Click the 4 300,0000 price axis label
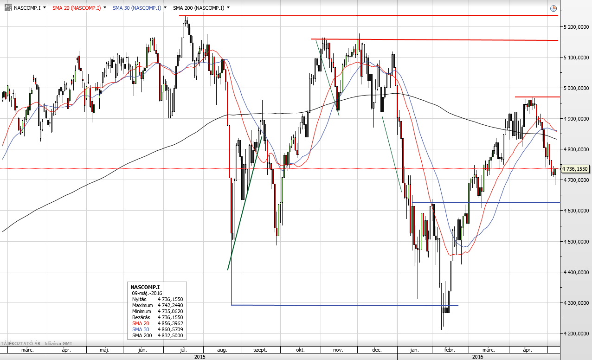The width and height of the screenshot is (592, 360). (x=576, y=303)
